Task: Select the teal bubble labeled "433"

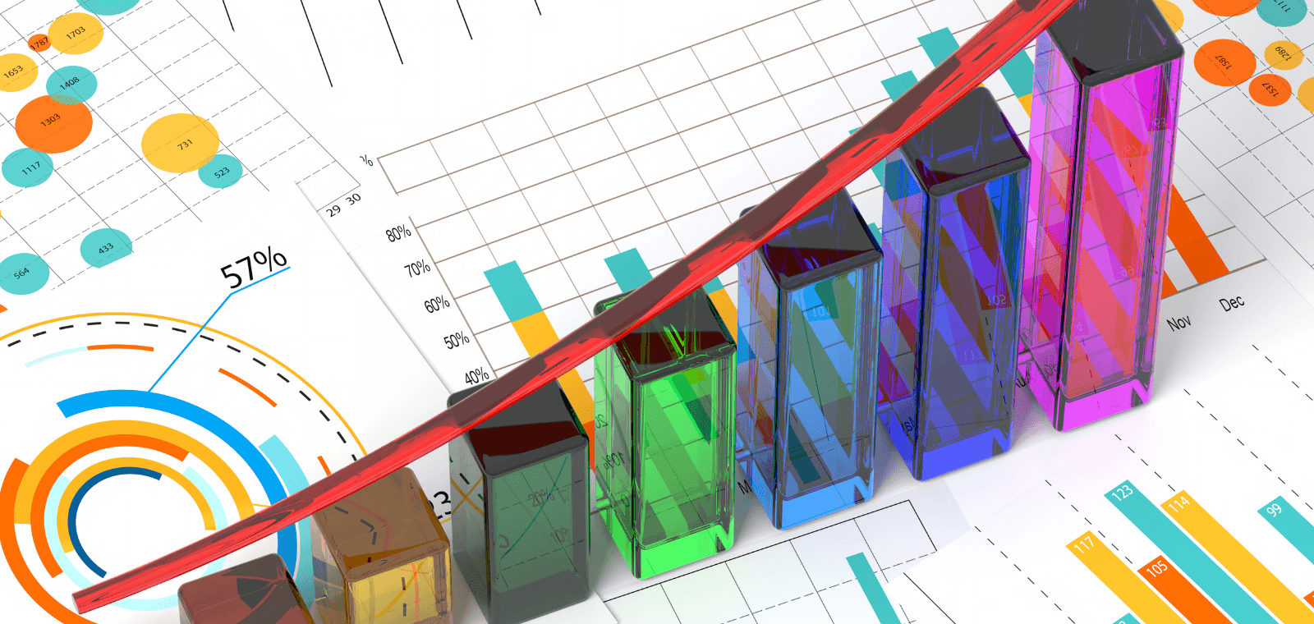Action: coord(106,249)
